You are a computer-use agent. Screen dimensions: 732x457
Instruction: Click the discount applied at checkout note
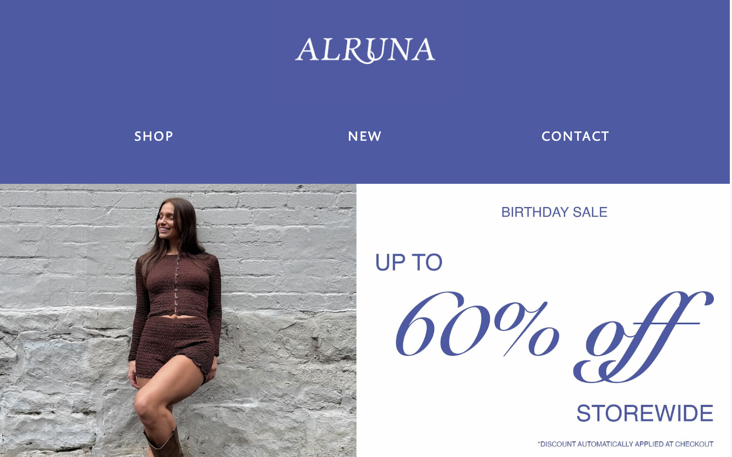point(625,444)
